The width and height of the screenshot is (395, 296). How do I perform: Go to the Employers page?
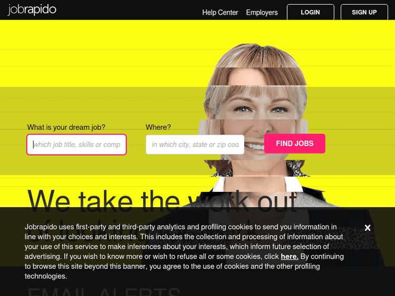tap(262, 12)
